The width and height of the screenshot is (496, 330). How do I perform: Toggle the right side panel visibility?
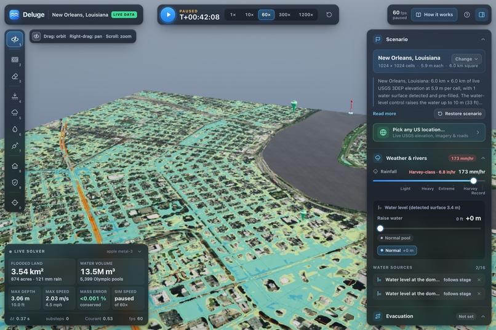coord(481,15)
